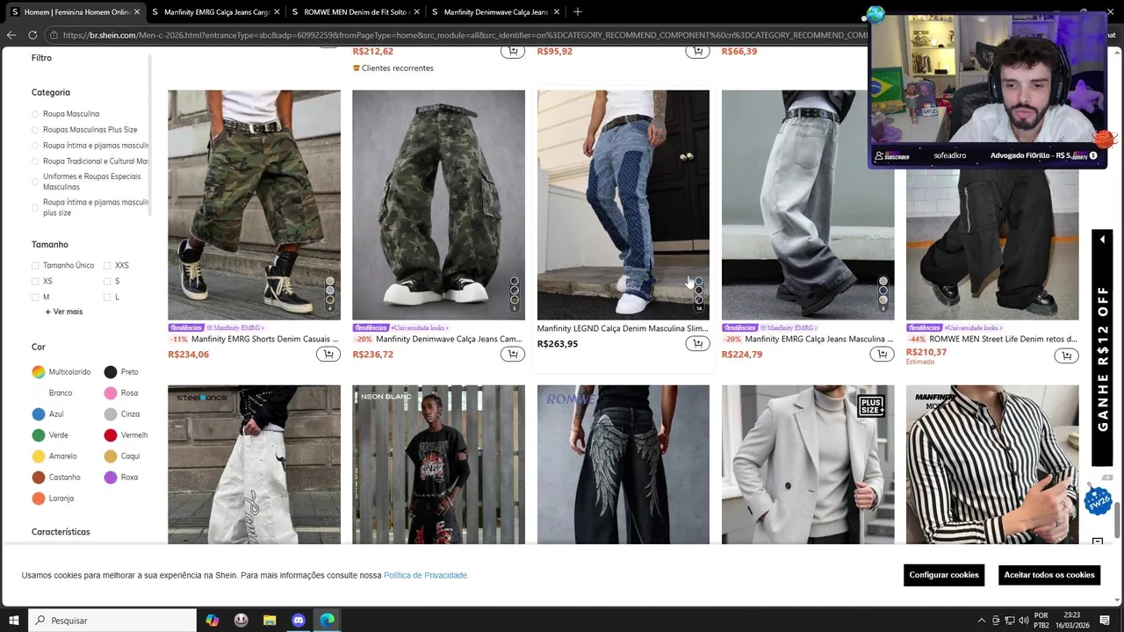Open ROMWE MEN Street Life Denim title
The width and height of the screenshot is (1124, 632).
pyautogui.click(x=1003, y=339)
